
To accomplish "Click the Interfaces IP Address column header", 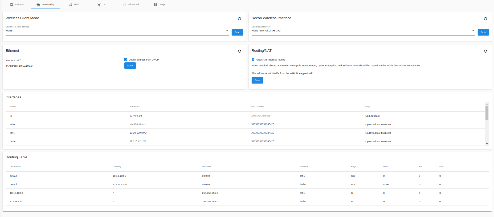I will (135, 107).
